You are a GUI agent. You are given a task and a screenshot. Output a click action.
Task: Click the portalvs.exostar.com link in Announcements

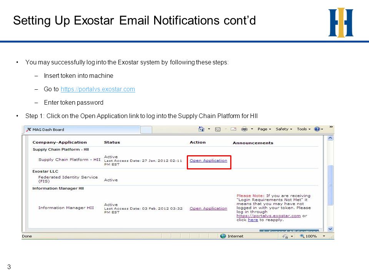point(269,216)
